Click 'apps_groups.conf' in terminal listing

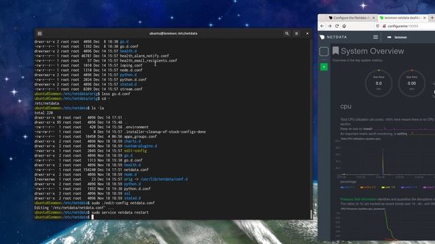click(141, 136)
